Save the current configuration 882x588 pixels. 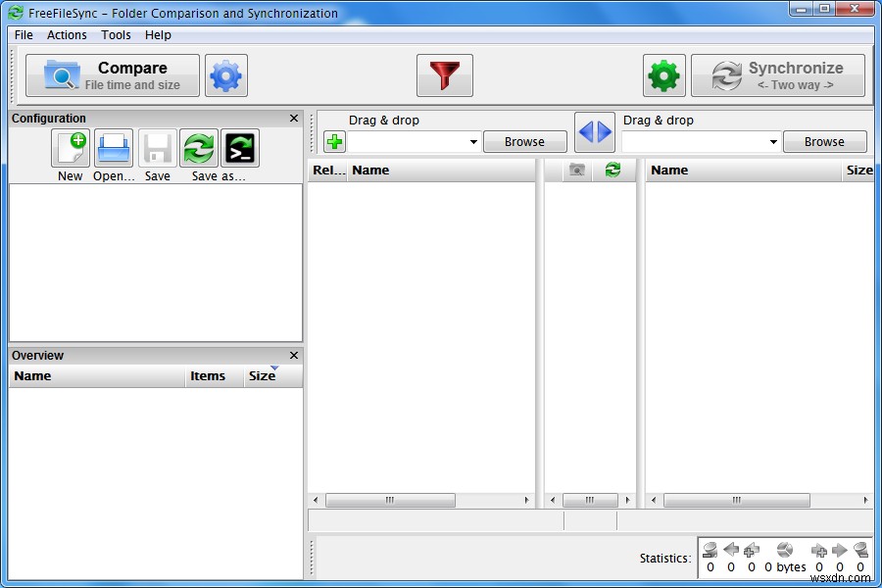click(x=157, y=149)
